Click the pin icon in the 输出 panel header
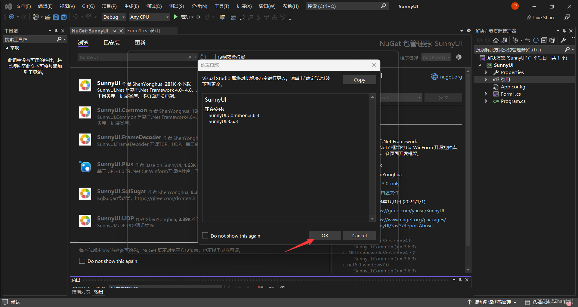The height and width of the screenshot is (307, 578). tap(460, 280)
